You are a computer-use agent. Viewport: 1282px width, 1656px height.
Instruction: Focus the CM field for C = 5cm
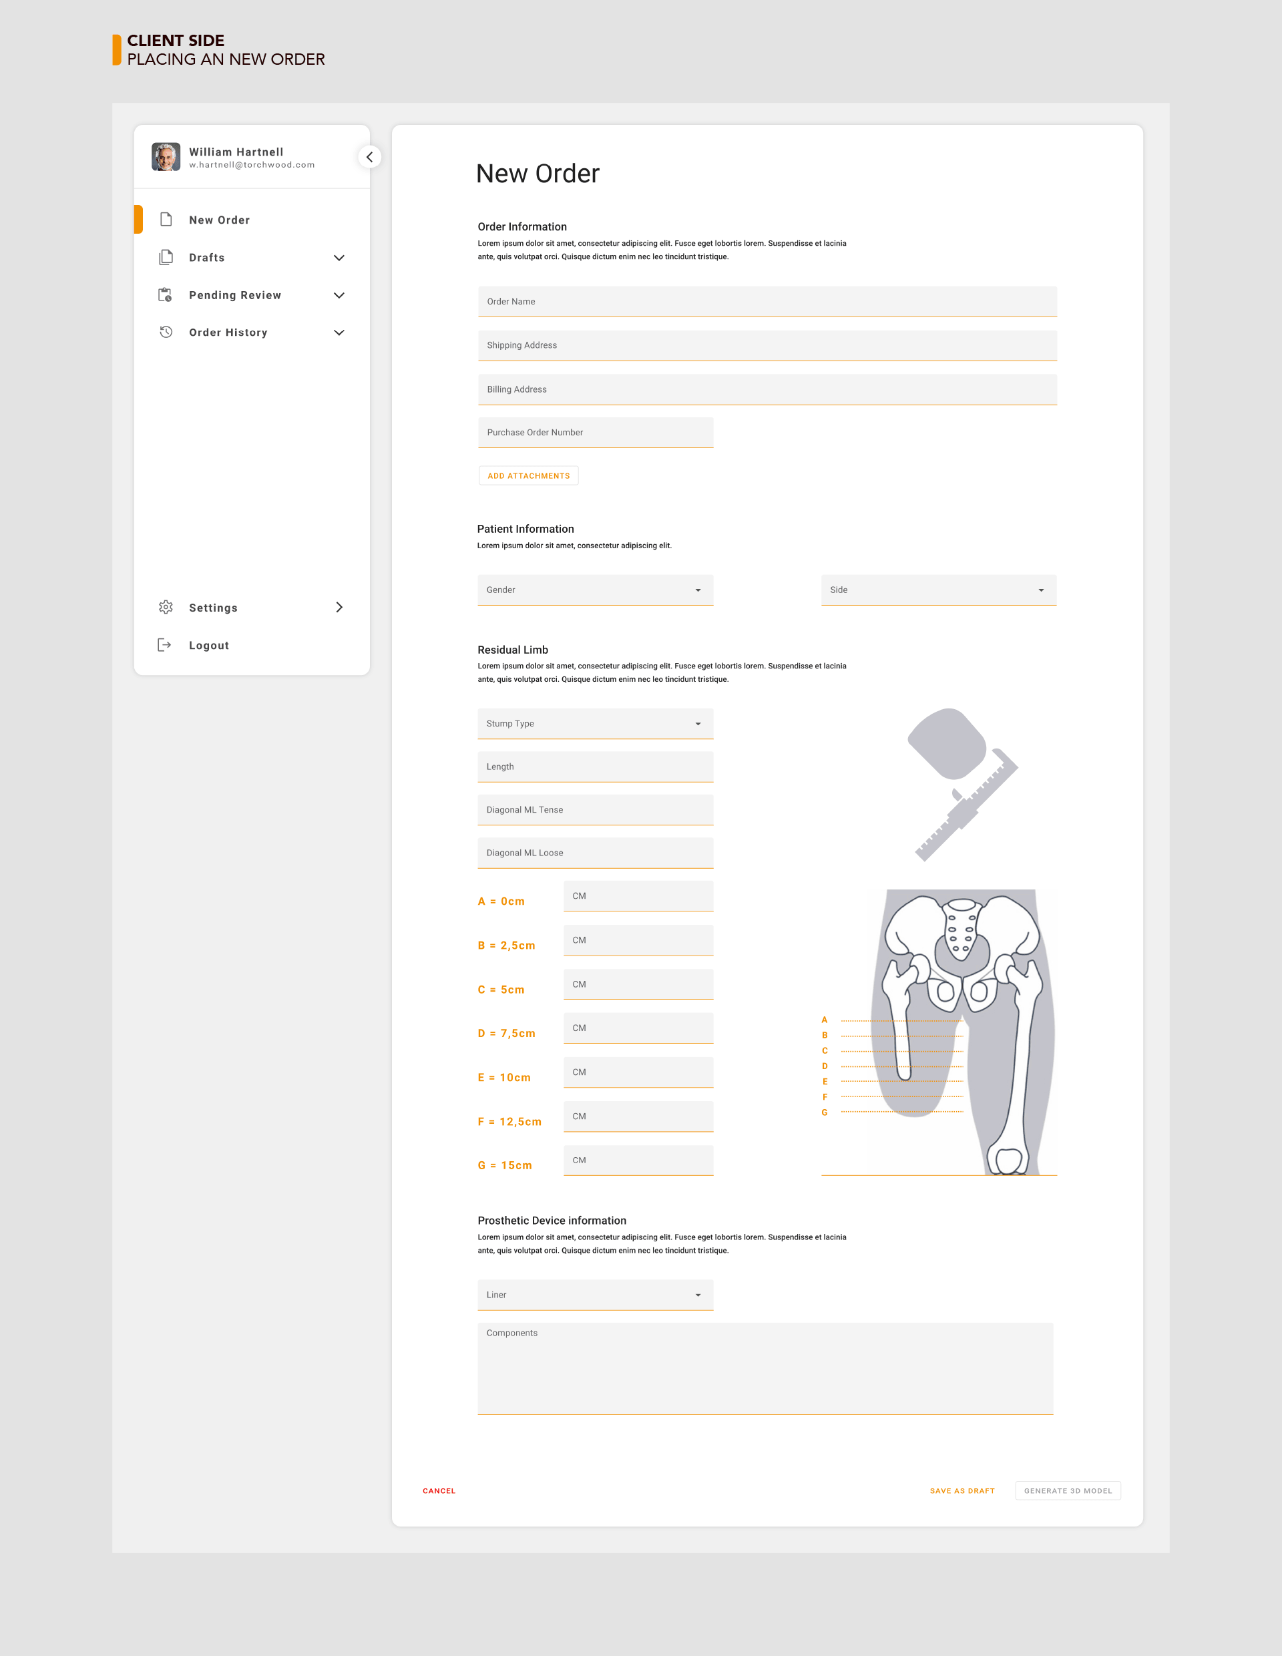[x=638, y=984]
